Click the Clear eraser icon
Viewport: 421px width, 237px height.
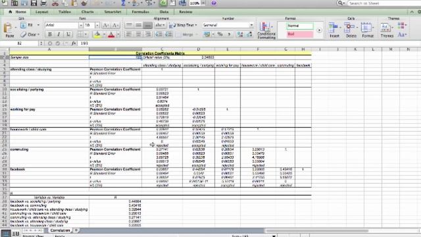pyautogui.click(x=24, y=34)
